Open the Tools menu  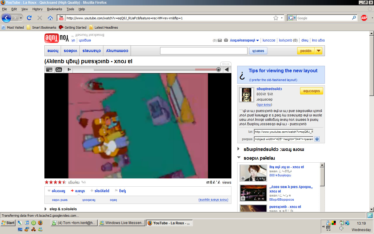click(70, 9)
